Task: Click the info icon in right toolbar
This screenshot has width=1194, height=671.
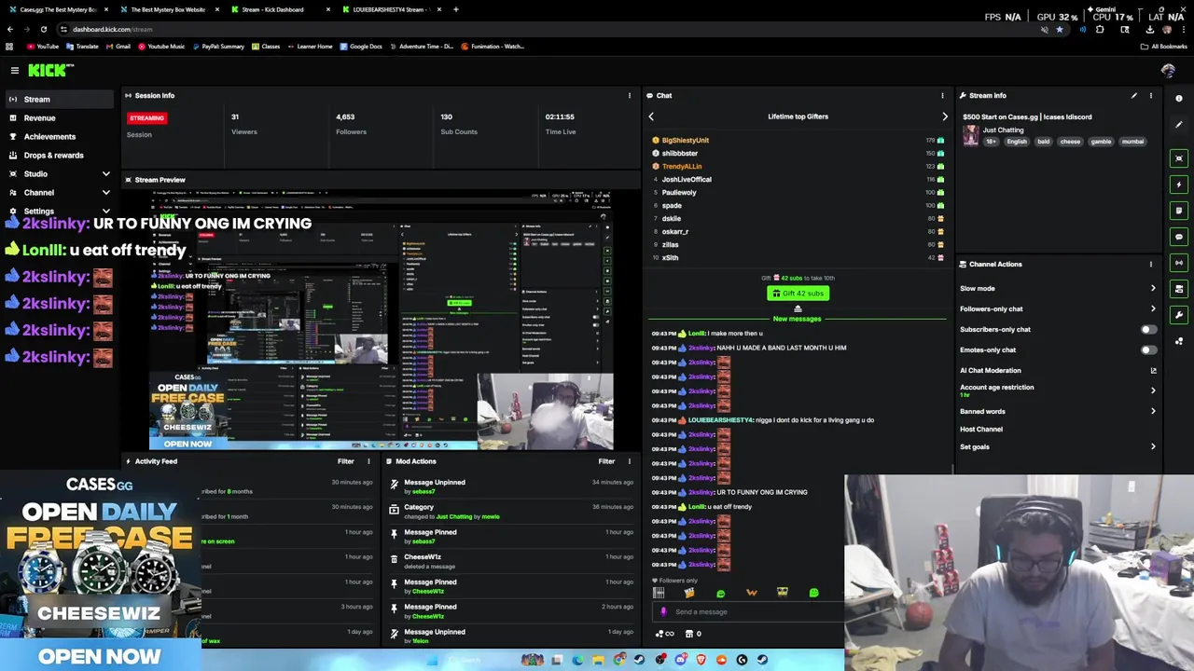Action: click(1179, 98)
